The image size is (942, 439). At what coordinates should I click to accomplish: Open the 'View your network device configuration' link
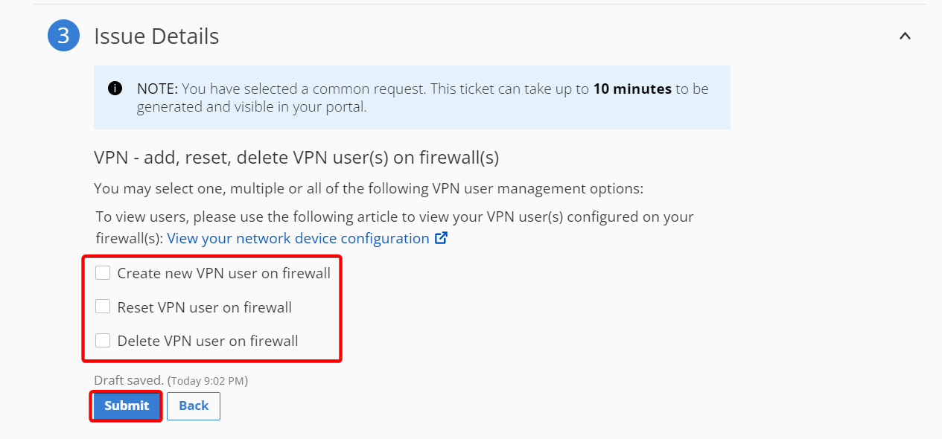point(298,238)
